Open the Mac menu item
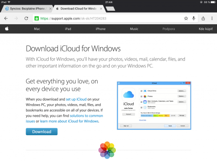The width and height of the screenshot is (217, 162). 37,29
